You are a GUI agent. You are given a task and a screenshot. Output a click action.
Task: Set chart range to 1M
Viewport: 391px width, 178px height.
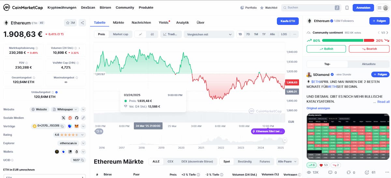click(256, 34)
